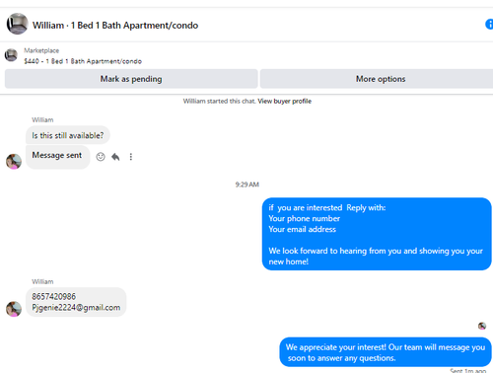Open the three-dot message menu
493x373 pixels.
point(131,157)
